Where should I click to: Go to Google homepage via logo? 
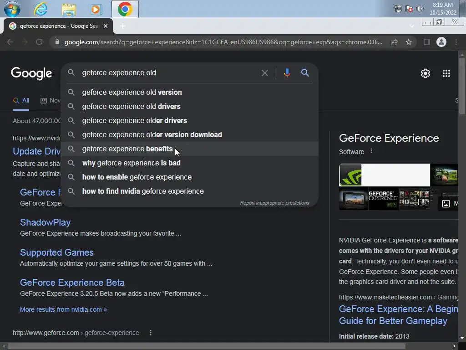(31, 73)
